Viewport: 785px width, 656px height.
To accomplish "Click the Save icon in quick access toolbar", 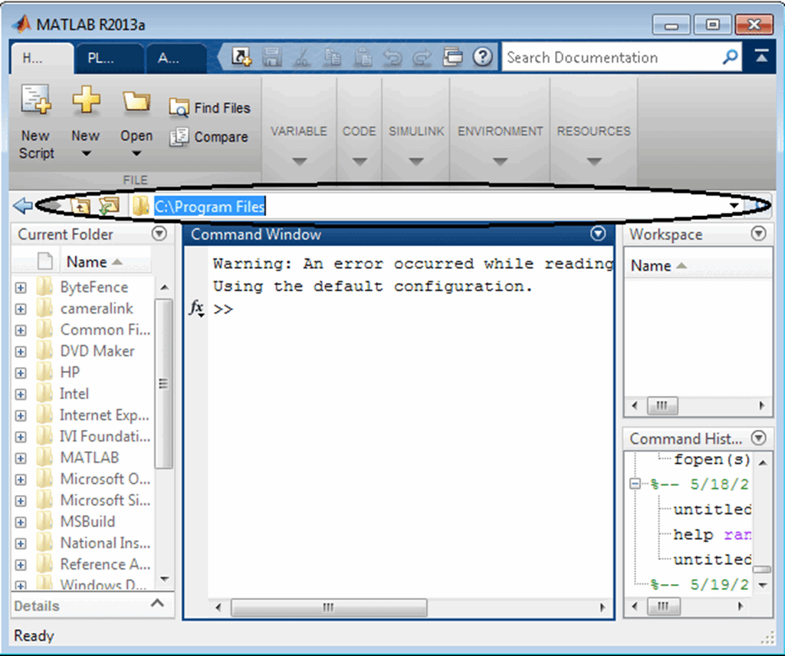I will point(273,57).
